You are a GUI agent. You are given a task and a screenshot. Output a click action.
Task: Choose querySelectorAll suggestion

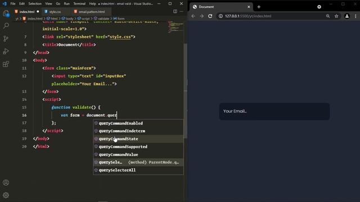(x=138, y=170)
